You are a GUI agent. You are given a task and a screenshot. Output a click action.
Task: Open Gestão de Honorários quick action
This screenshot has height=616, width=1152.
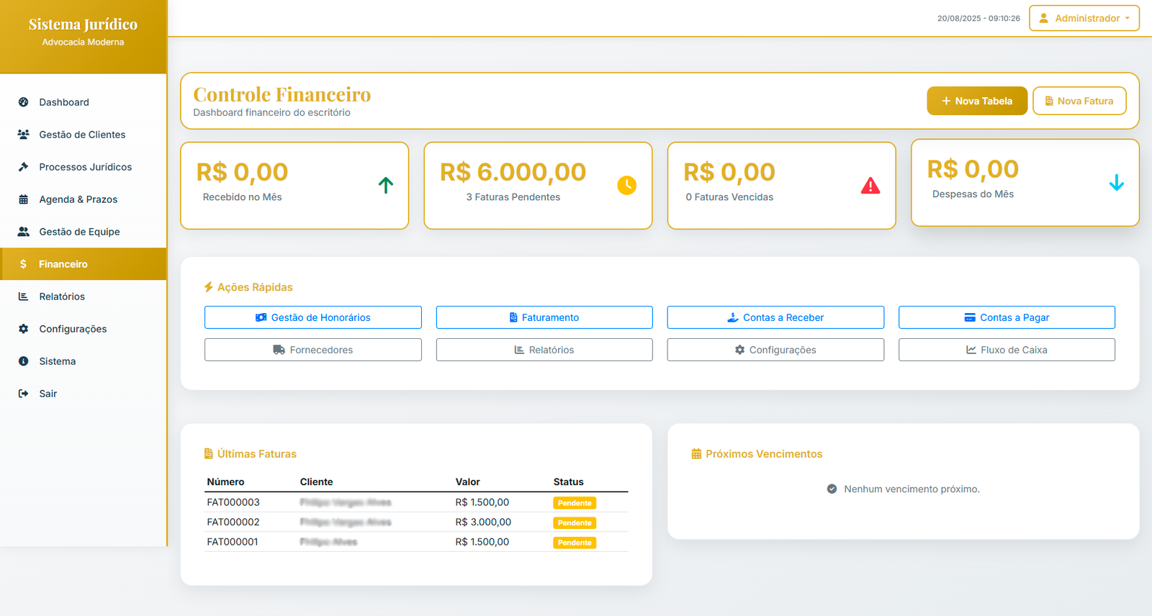[x=313, y=317]
